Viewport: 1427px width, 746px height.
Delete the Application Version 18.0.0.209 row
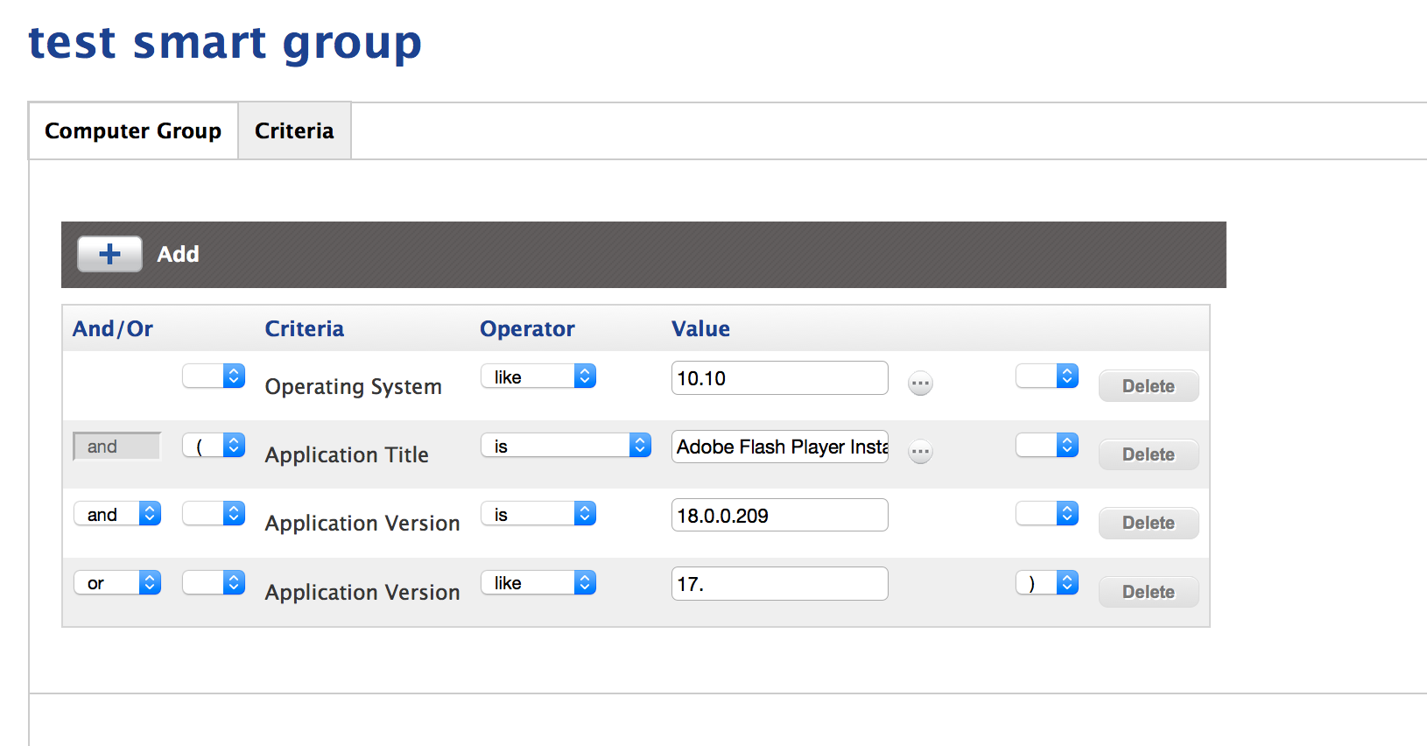point(1149,523)
